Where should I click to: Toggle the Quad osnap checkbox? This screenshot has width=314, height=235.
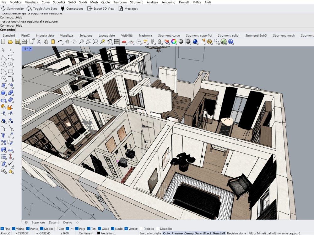[100, 229]
